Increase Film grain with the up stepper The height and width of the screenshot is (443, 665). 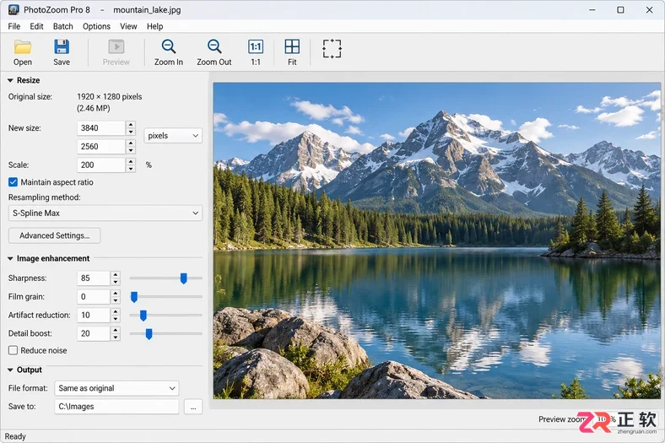point(116,294)
